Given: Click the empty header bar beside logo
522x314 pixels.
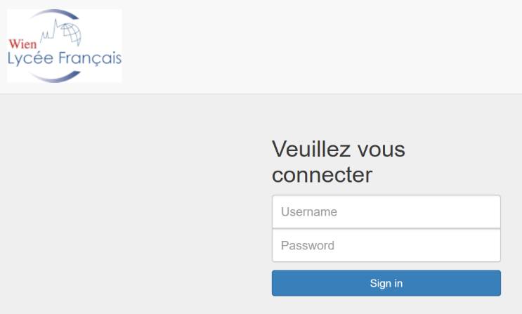Looking at the screenshot, I should (x=320, y=46).
